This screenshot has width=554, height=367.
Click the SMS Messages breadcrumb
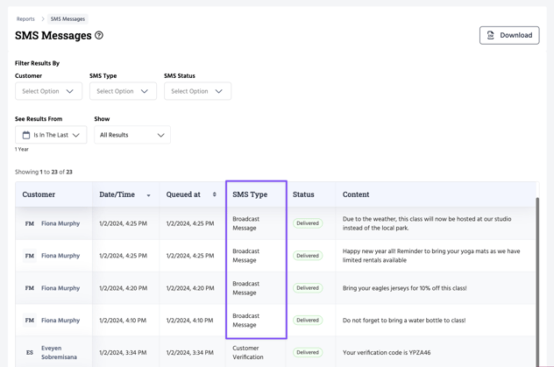[67, 18]
